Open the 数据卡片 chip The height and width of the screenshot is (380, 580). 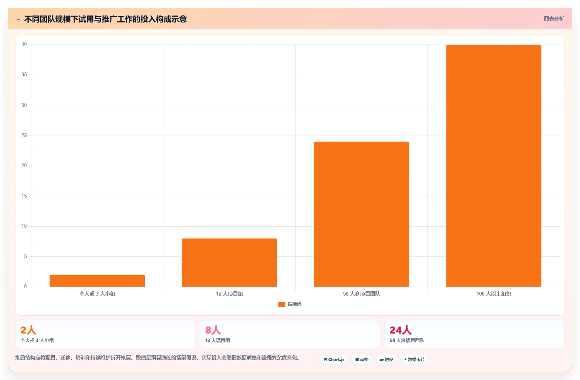pos(414,359)
